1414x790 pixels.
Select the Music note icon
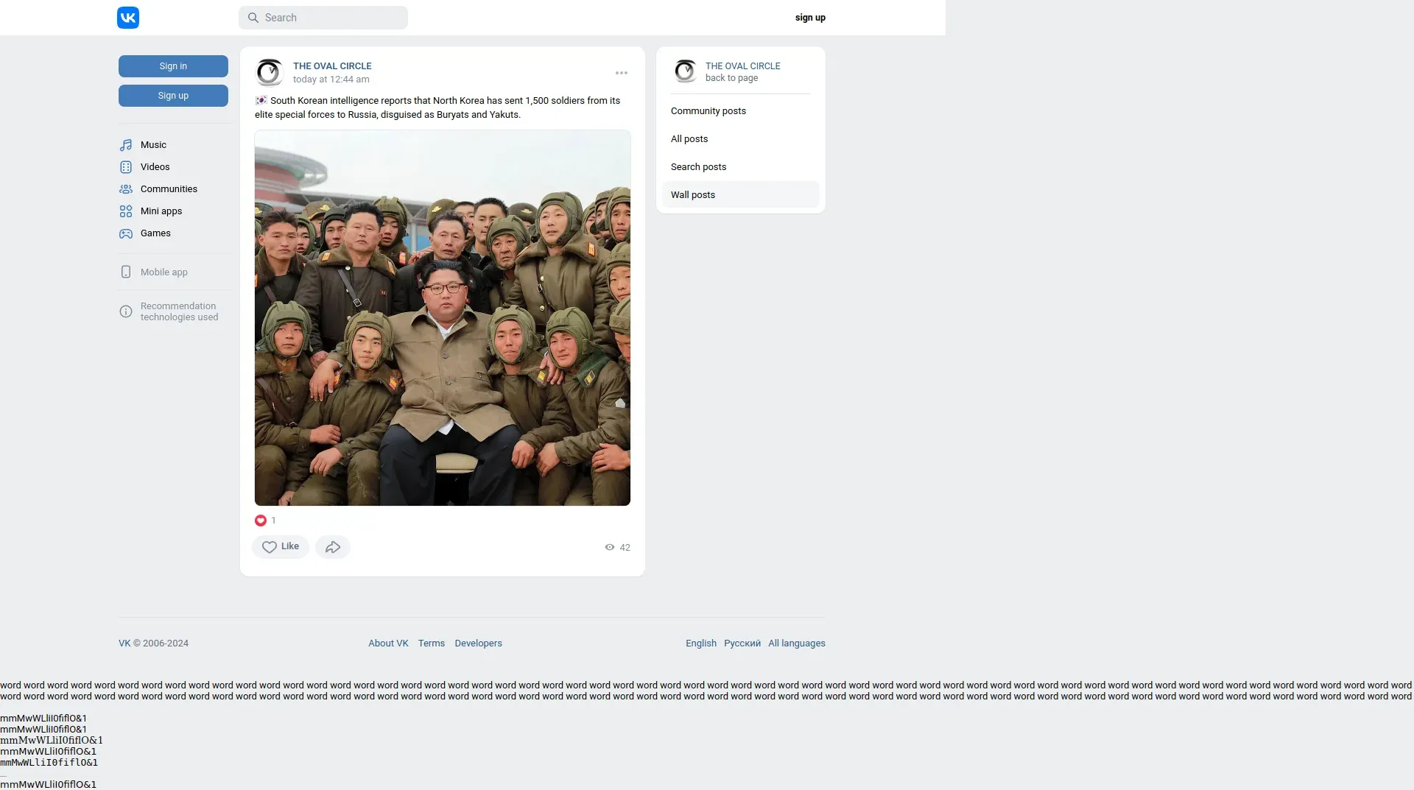click(126, 145)
